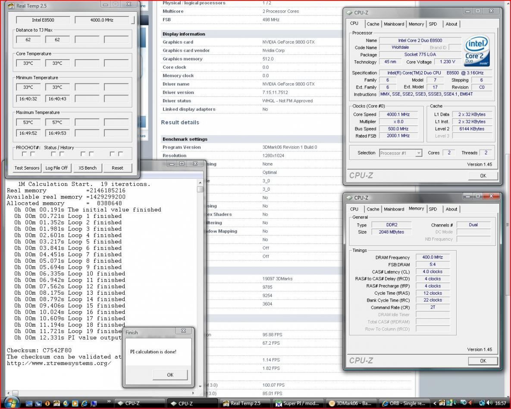Image resolution: width=511 pixels, height=409 pixels.
Task: Show hidden system tray icons arrow
Action: coord(435,403)
